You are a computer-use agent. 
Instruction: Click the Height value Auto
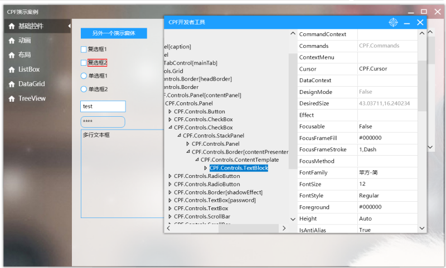(387, 219)
